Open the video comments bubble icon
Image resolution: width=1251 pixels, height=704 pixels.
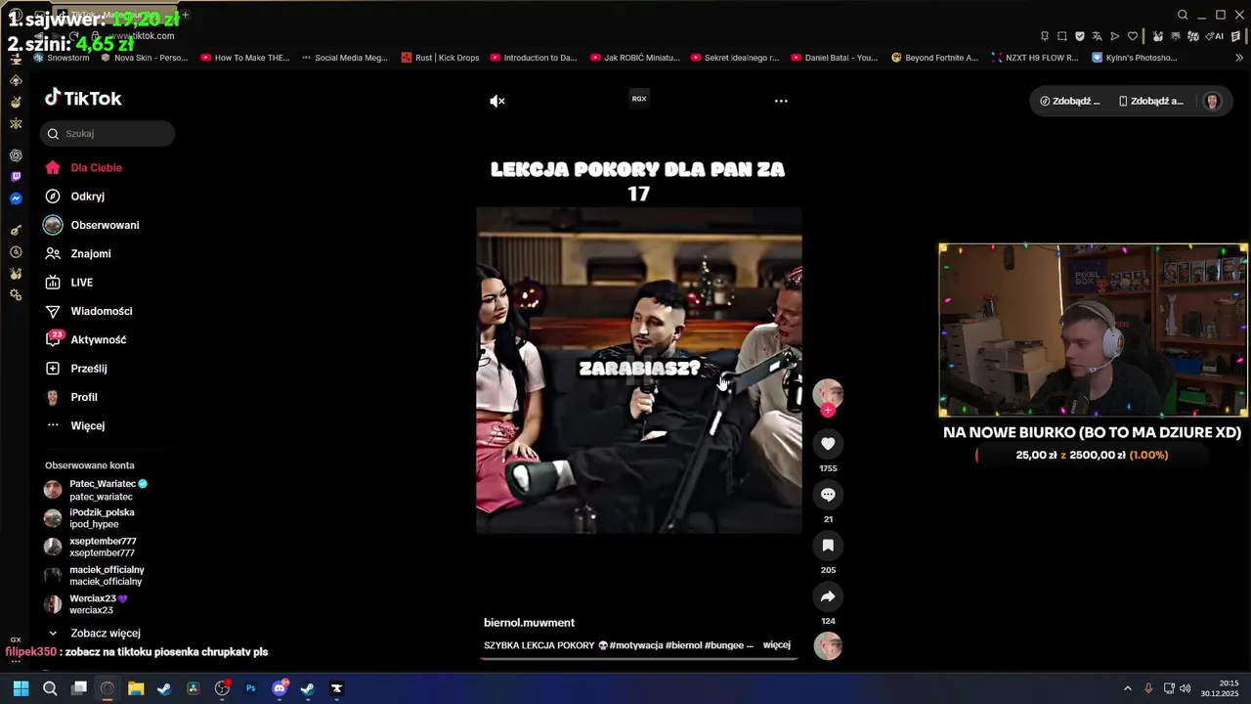click(828, 495)
